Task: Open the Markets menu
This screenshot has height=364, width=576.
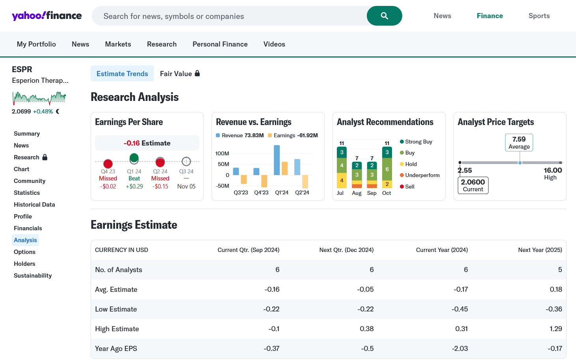Action: coord(118,44)
